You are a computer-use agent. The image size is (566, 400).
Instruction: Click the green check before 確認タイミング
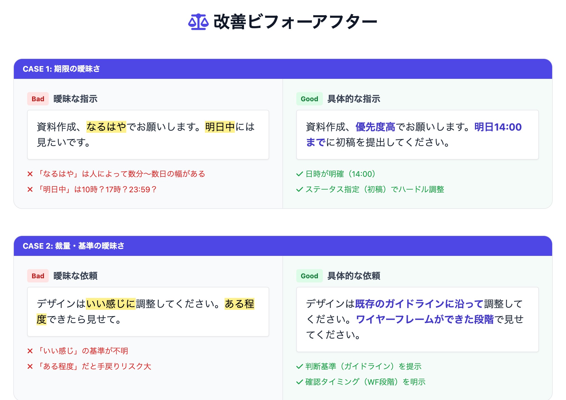(300, 382)
